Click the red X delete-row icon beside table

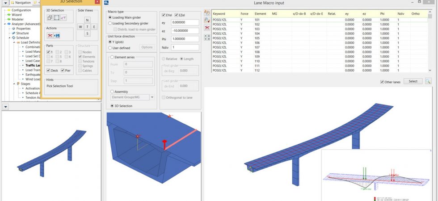pyautogui.click(x=207, y=28)
